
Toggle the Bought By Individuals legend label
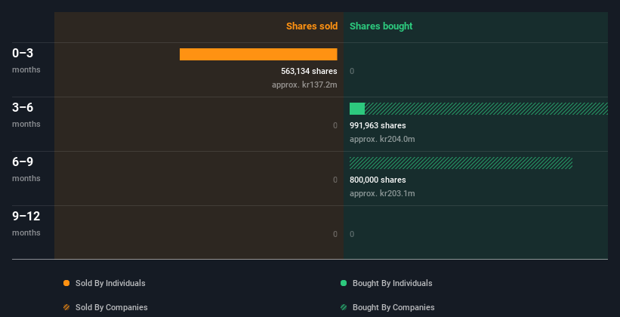pos(392,283)
